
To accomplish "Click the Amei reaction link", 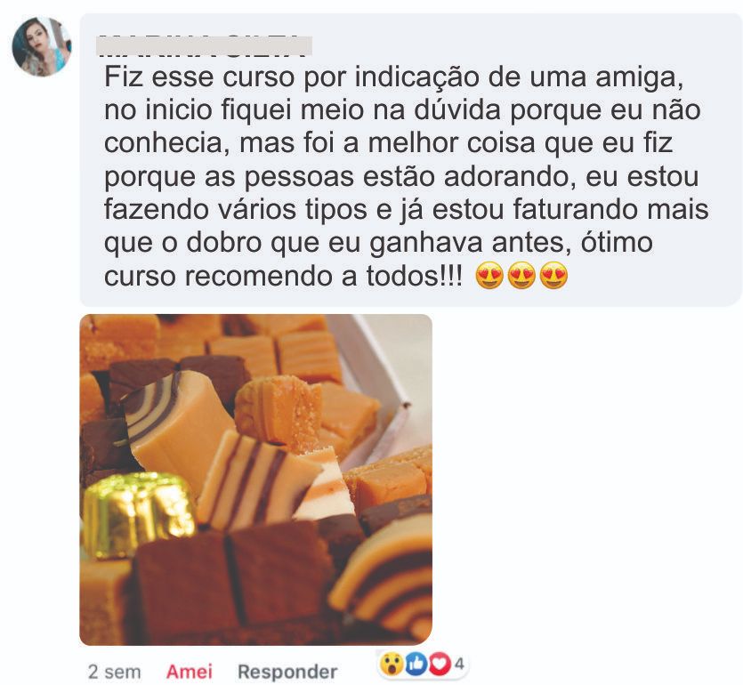I will point(189,672).
